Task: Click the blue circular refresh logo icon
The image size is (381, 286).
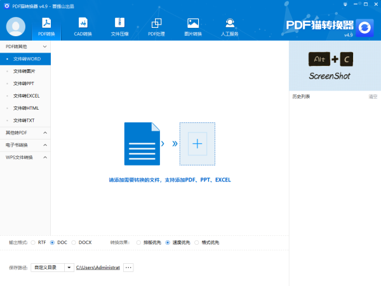Action: [x=364, y=28]
